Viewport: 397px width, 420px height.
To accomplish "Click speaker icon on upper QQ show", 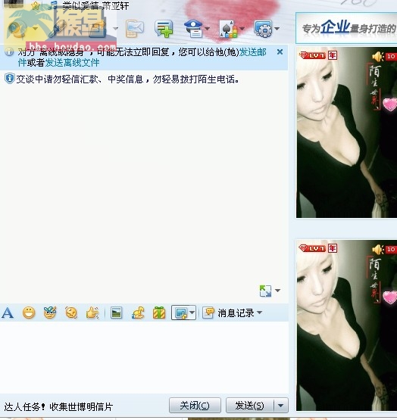I will coord(378,57).
